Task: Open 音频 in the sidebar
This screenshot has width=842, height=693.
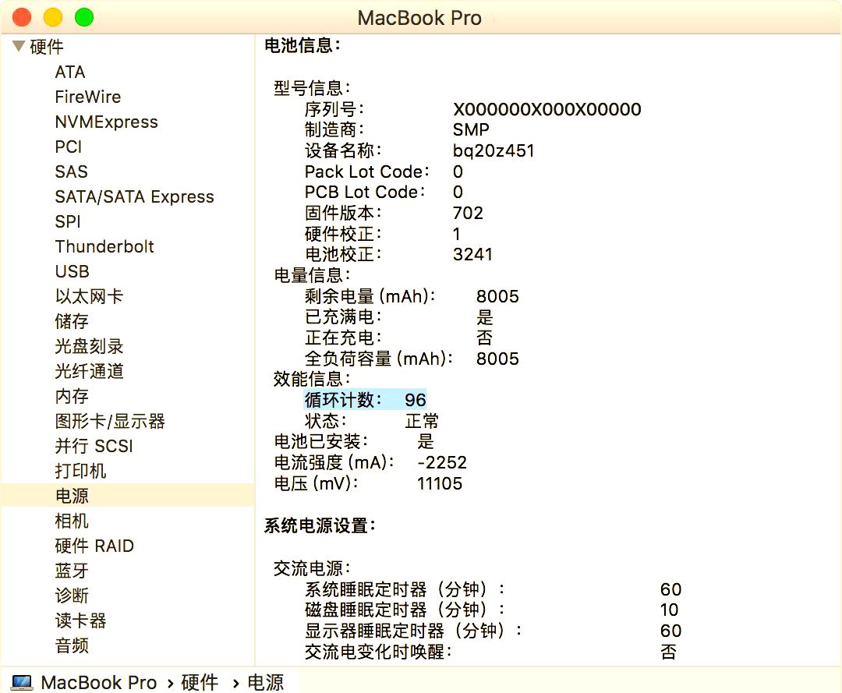Action: pyautogui.click(x=72, y=645)
